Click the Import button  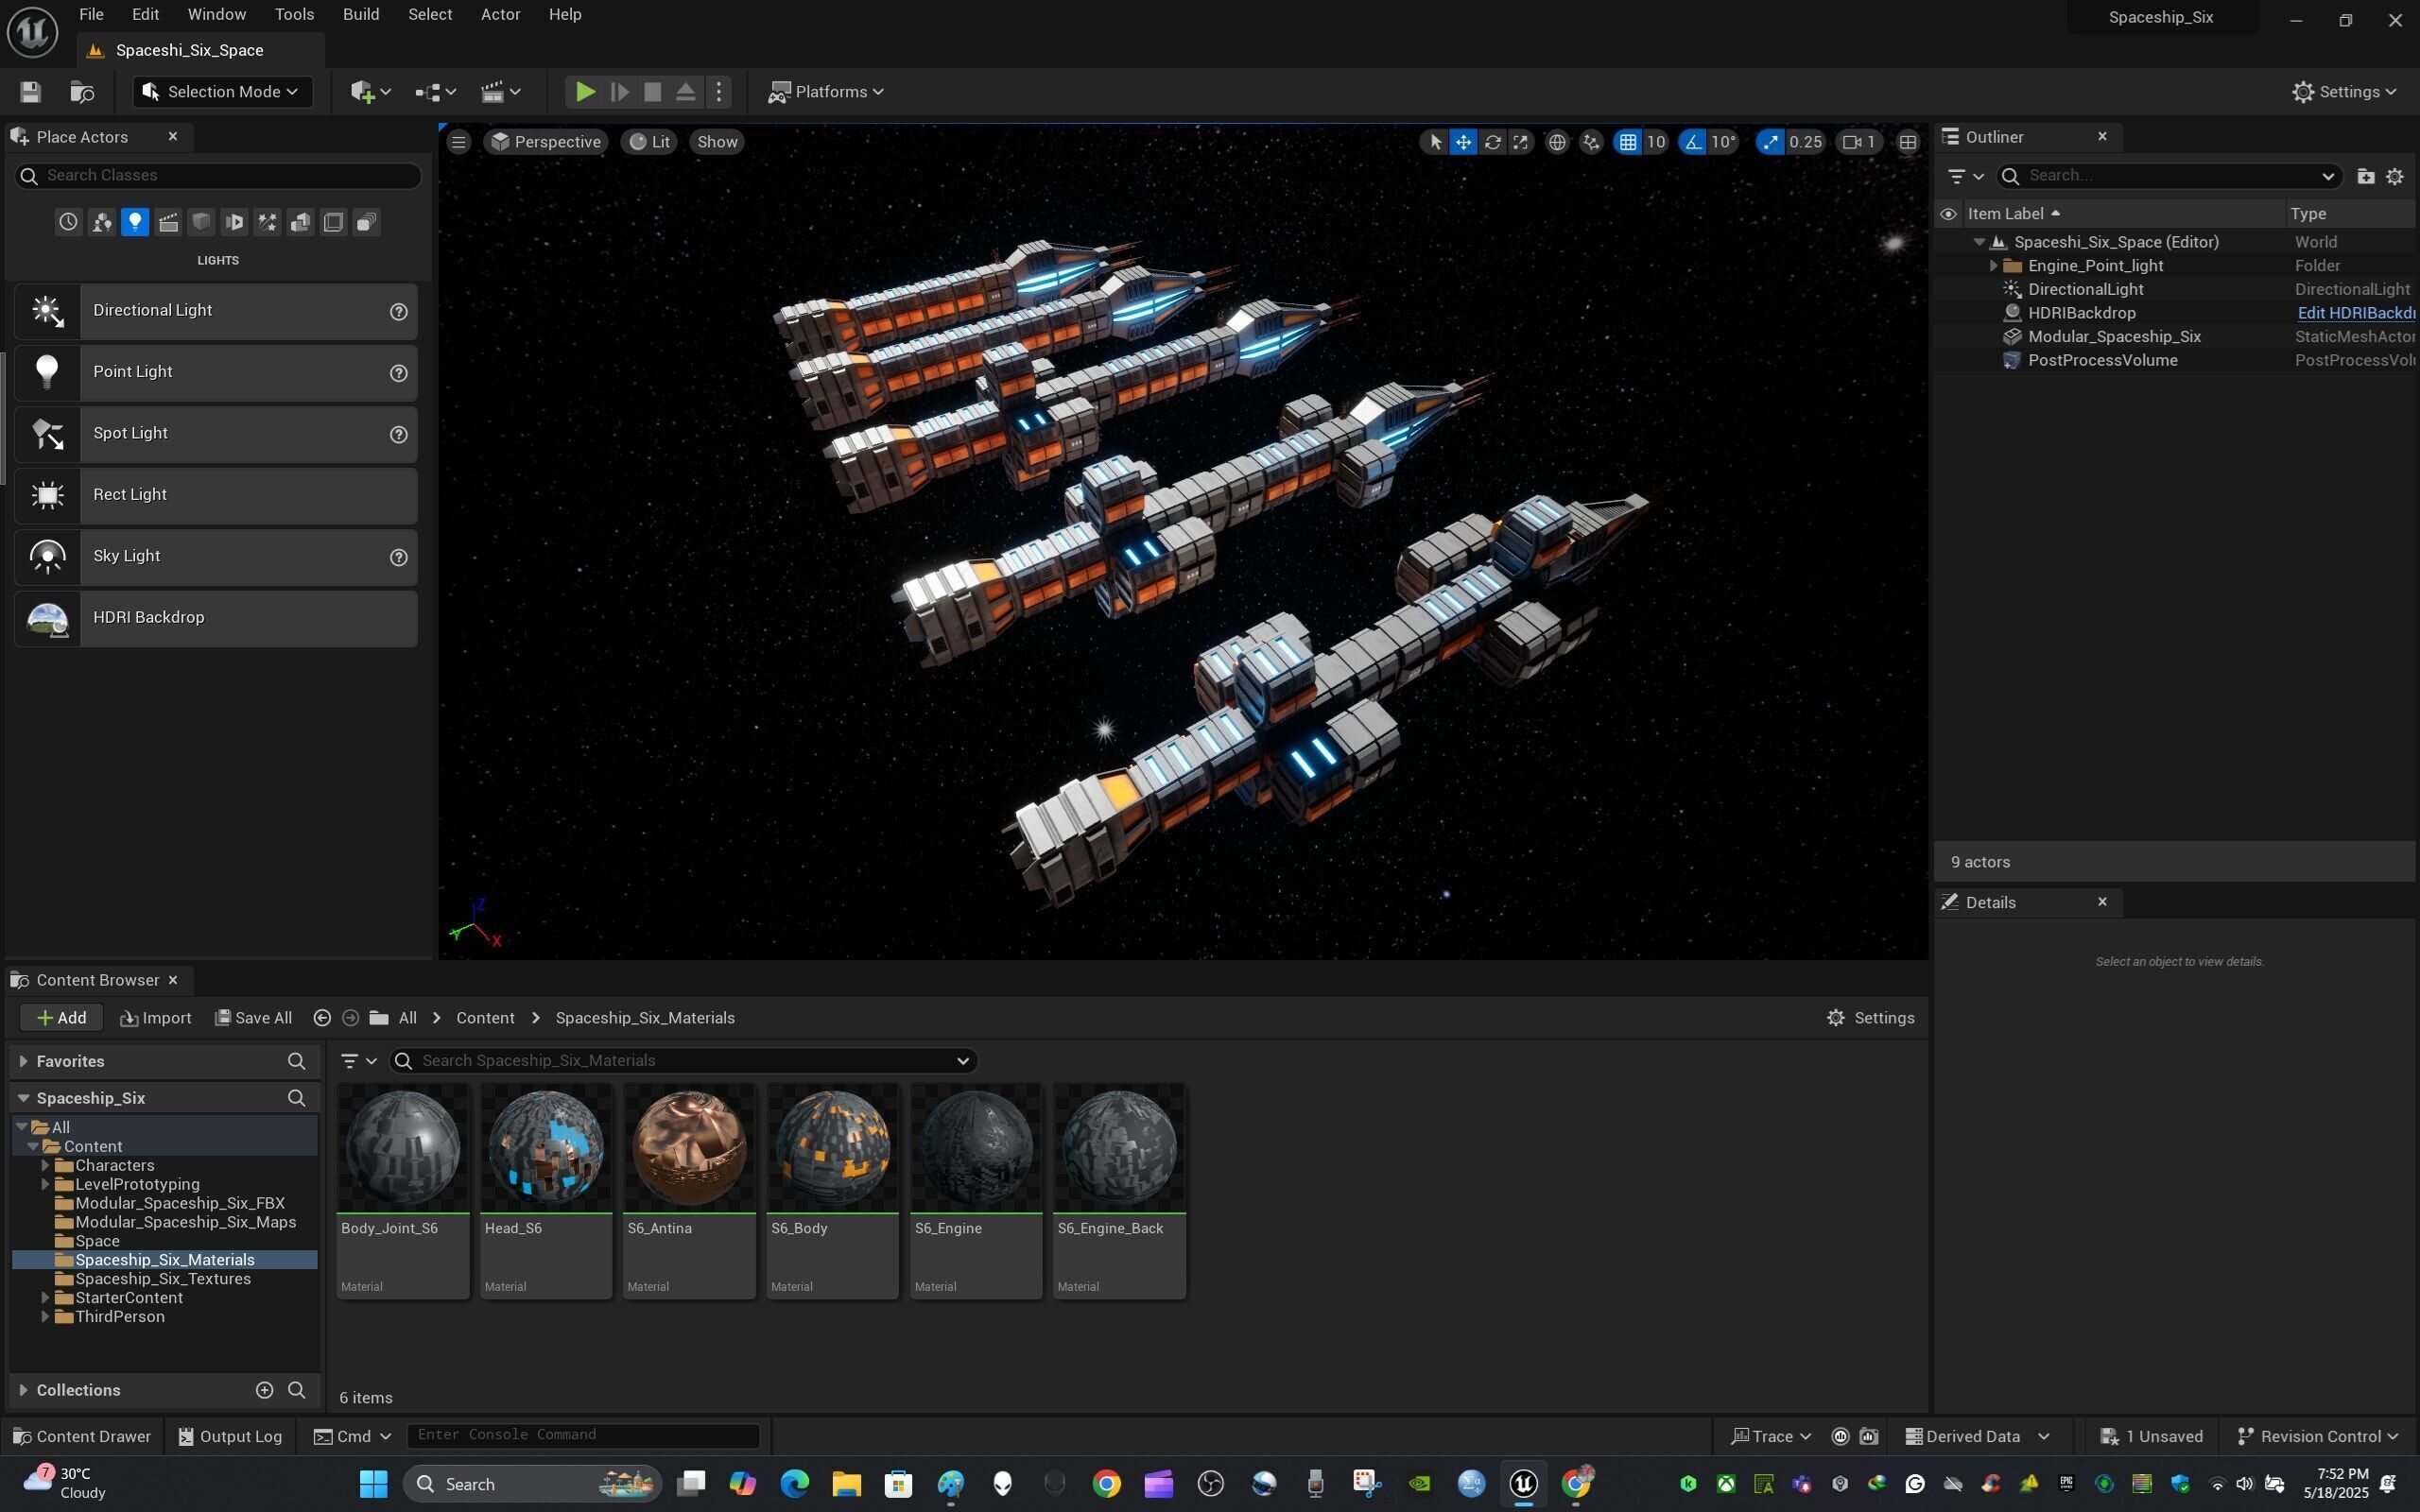[155, 1018]
